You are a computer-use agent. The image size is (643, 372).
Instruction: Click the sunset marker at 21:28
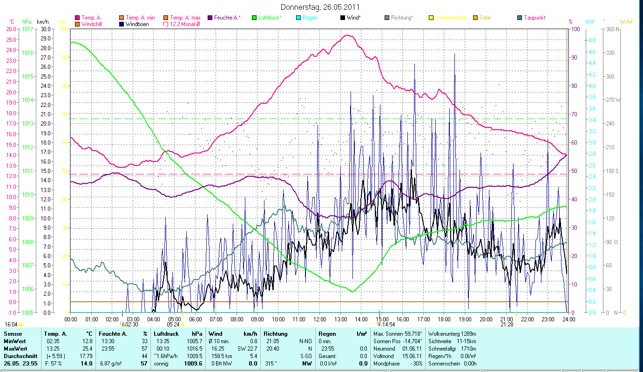point(516,324)
